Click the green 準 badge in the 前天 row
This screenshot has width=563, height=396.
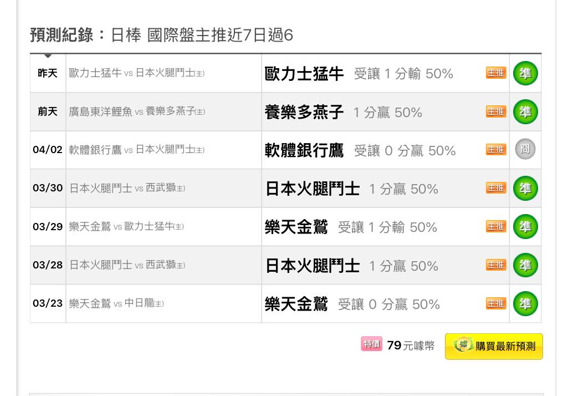525,112
